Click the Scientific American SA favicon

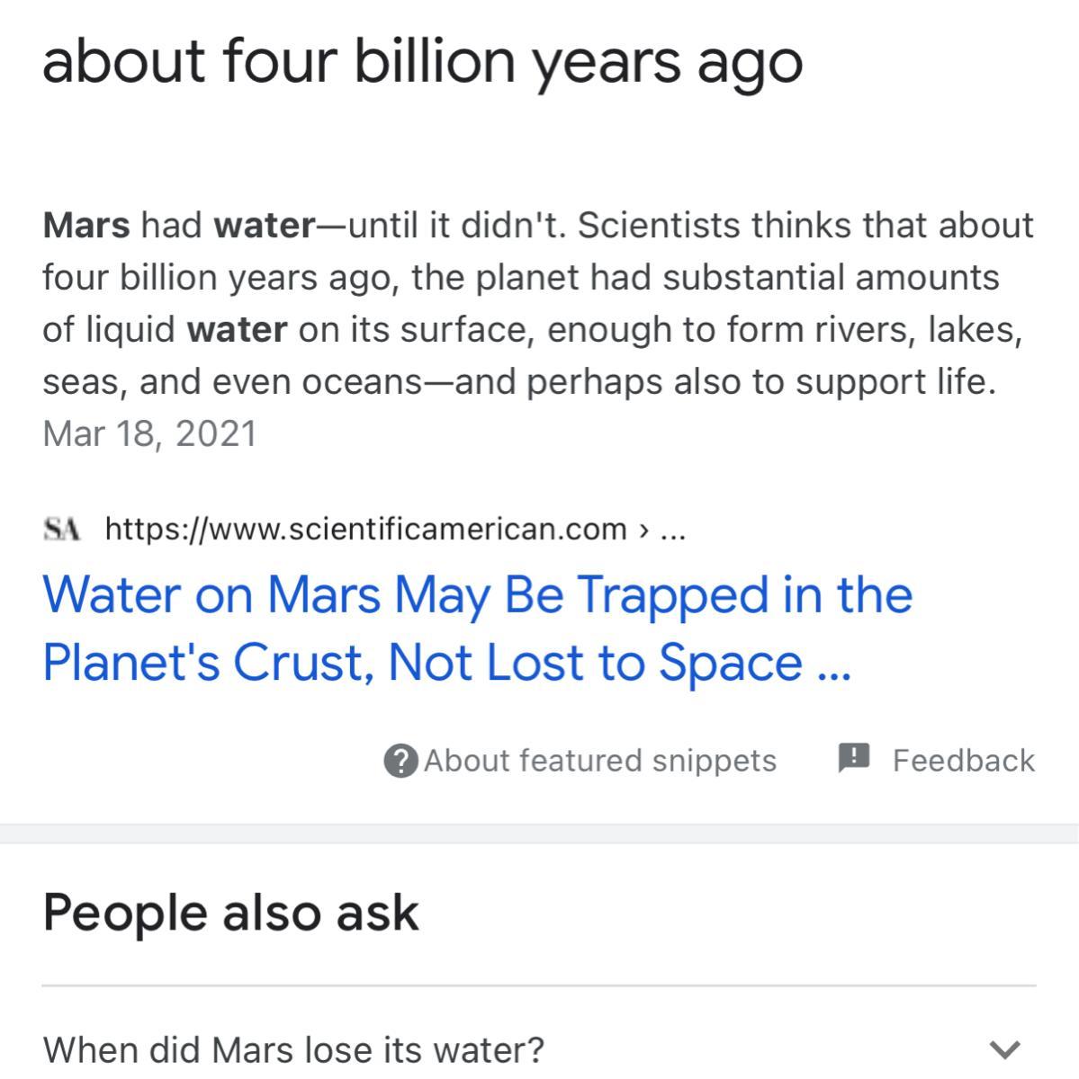tap(61, 529)
